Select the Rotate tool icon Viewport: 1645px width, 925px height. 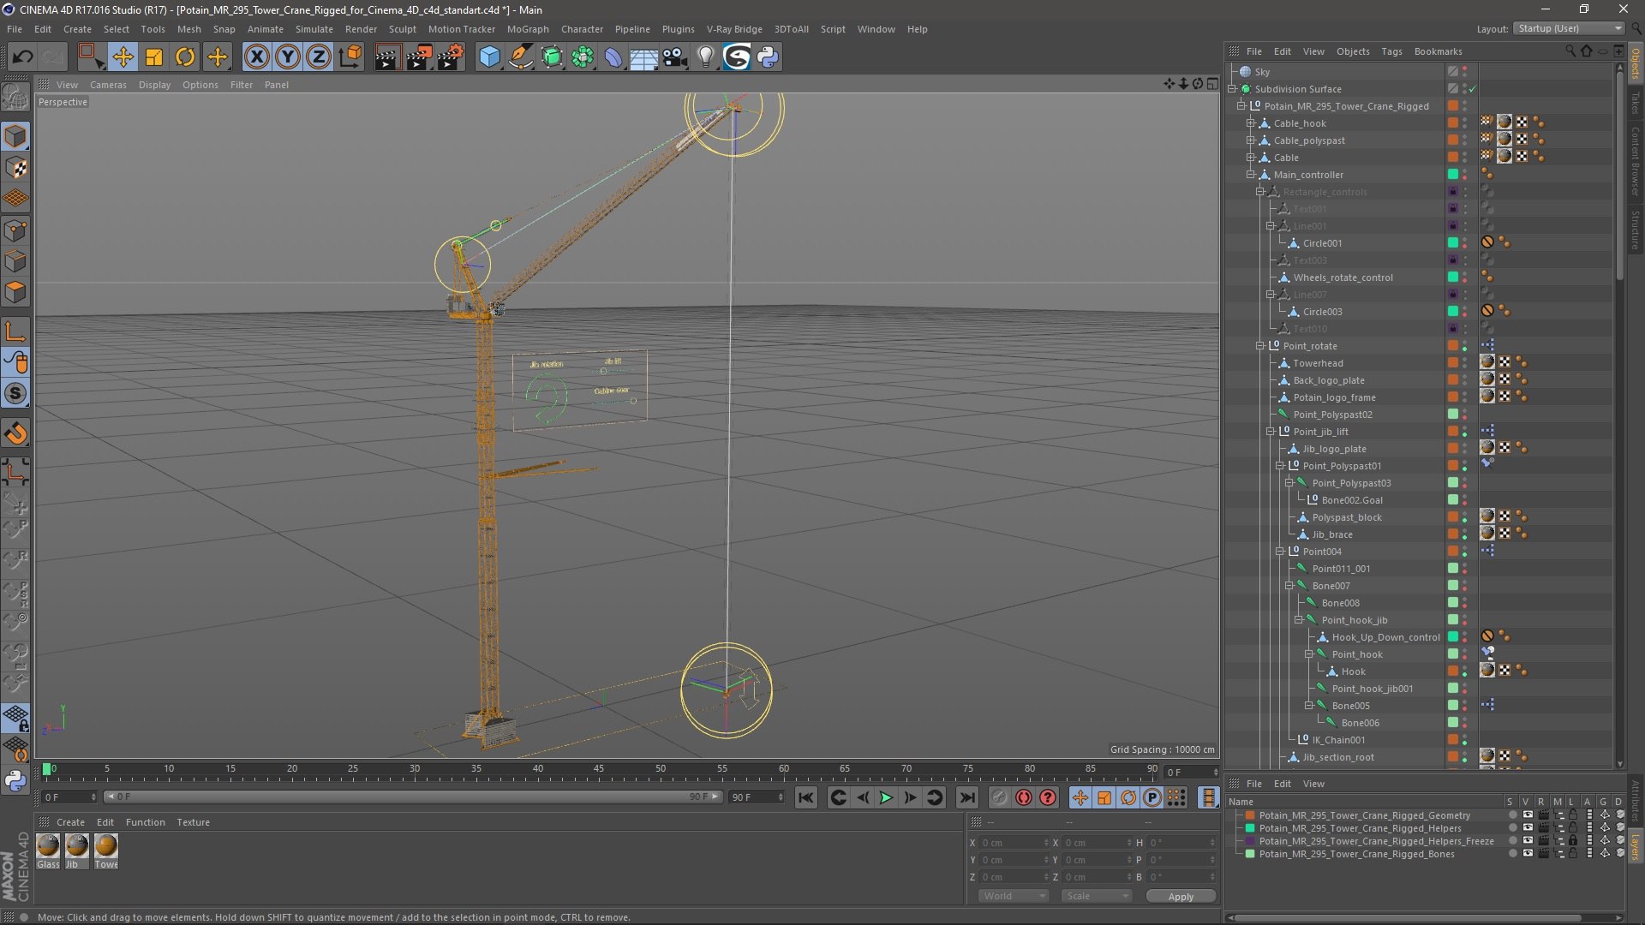185,57
